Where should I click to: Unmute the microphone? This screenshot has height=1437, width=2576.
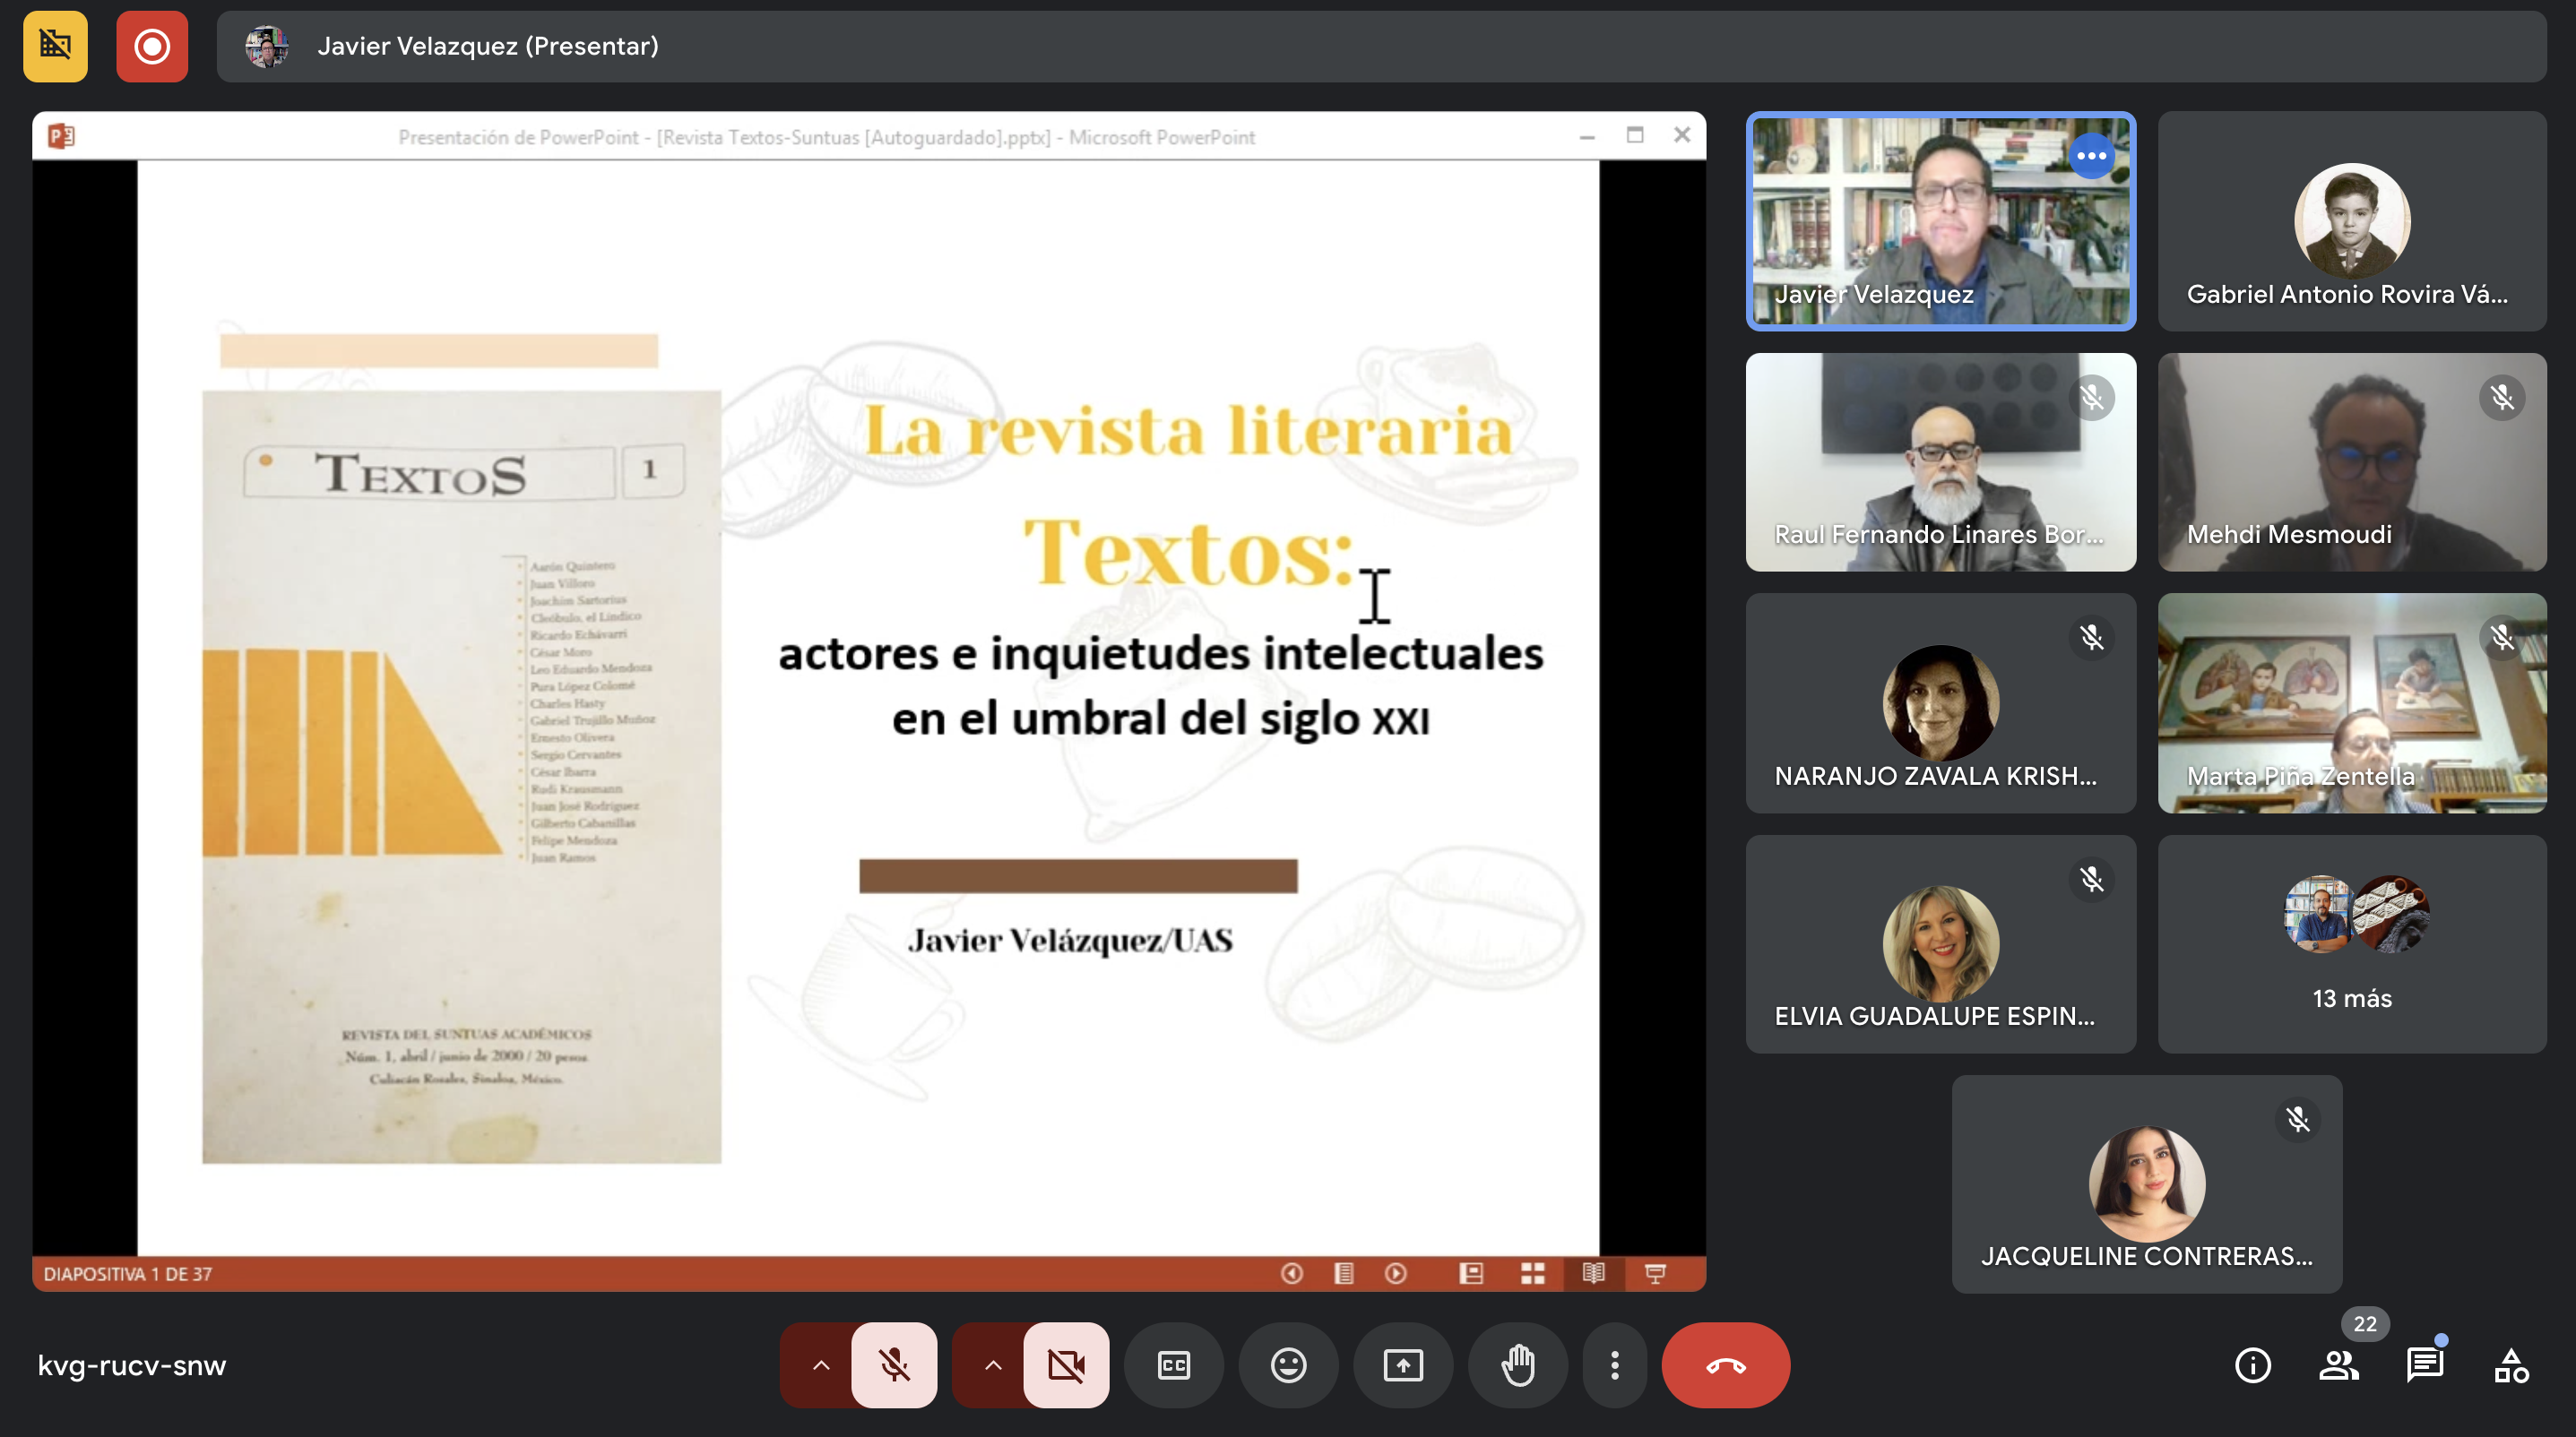tap(894, 1365)
